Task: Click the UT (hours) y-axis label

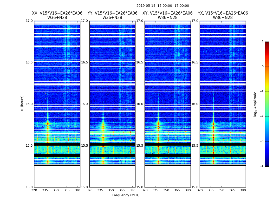Action: coord(22,104)
